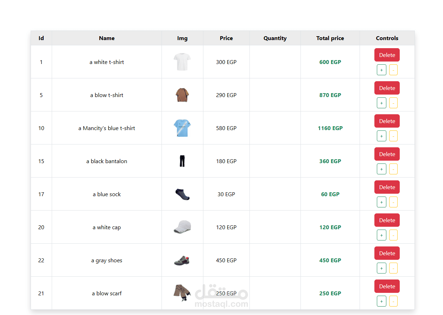
Task: Delete the white t-shirt from cart
Action: 387,55
